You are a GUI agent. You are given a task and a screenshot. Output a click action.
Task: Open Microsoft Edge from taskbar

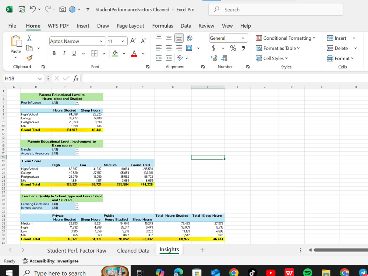click(178, 272)
